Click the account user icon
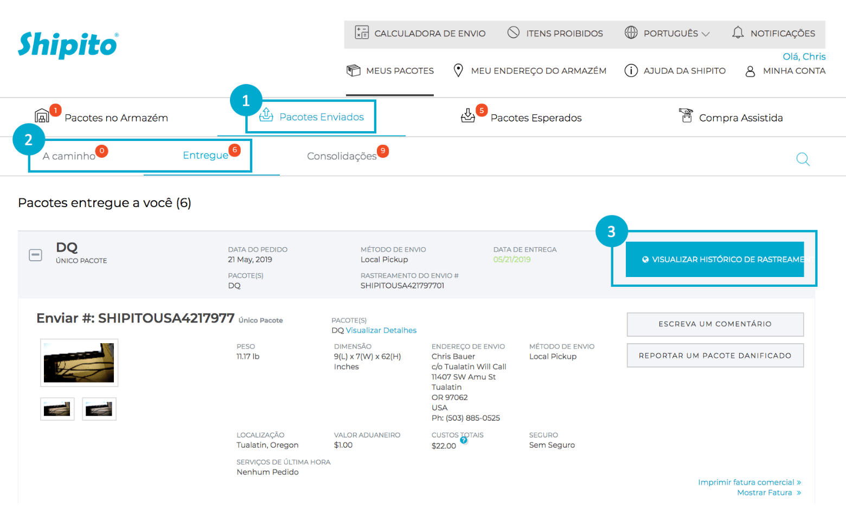 click(x=751, y=71)
